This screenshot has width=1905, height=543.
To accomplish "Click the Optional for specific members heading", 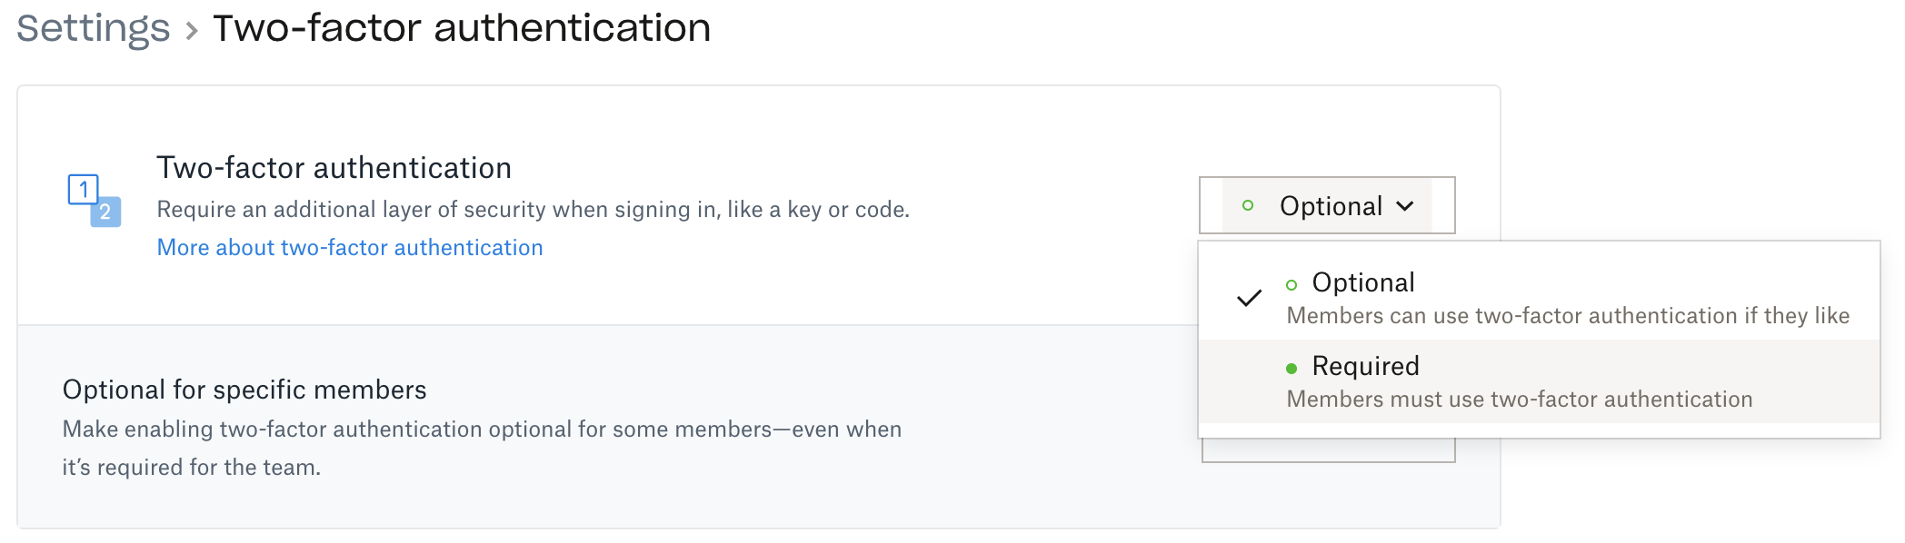I will 244,390.
